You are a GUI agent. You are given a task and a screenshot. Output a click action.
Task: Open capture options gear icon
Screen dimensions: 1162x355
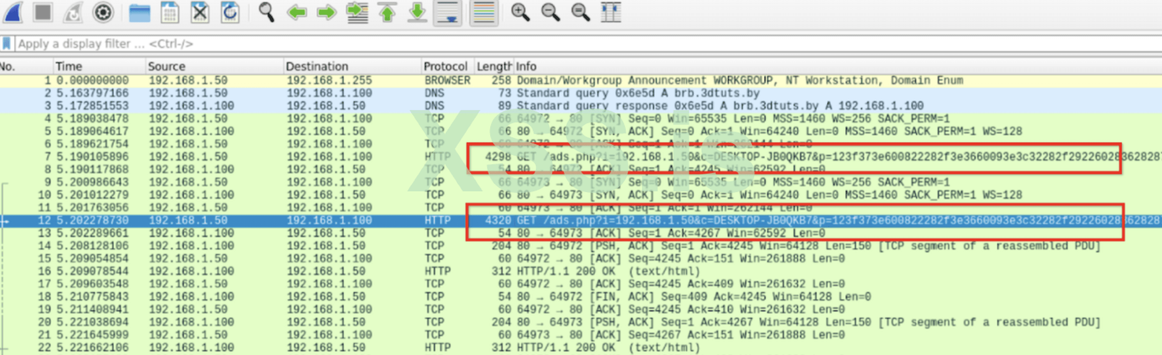coord(103,12)
